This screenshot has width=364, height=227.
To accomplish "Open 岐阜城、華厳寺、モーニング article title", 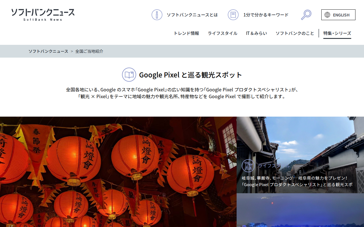I will point(297,181).
